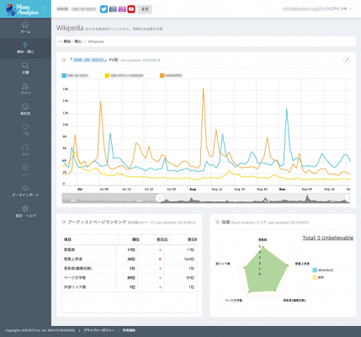Open the ファン sidebar item

click(x=25, y=89)
